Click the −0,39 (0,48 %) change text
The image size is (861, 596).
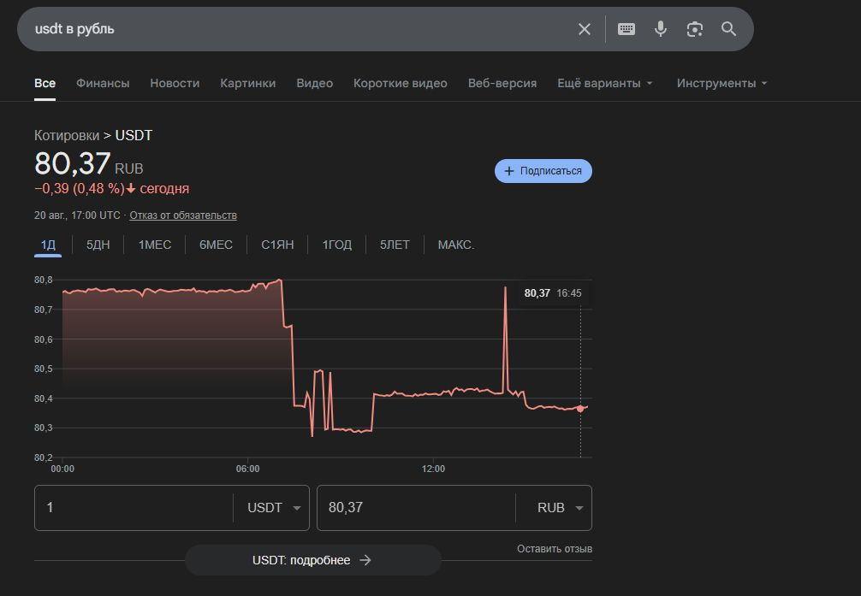pyautogui.click(x=80, y=189)
